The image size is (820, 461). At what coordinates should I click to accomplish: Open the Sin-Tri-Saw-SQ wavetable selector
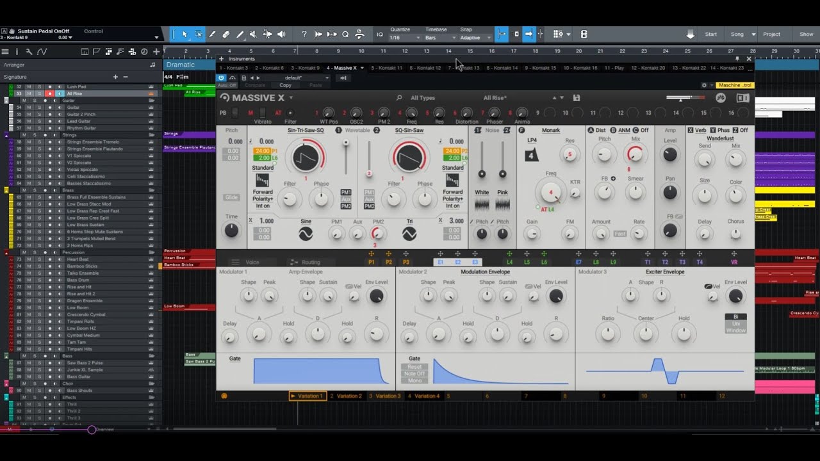306,130
